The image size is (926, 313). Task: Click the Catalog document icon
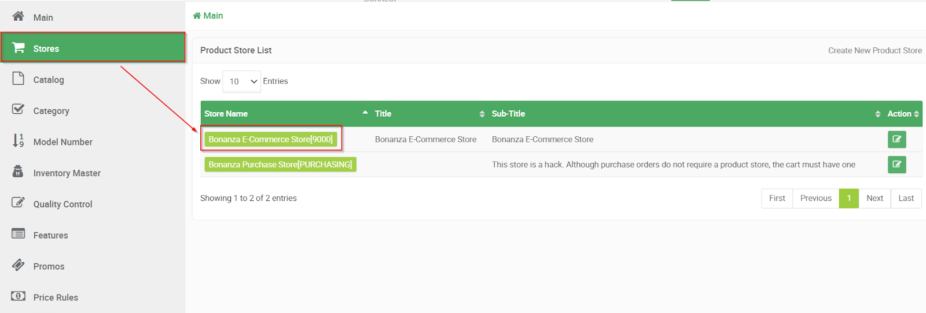(x=19, y=79)
